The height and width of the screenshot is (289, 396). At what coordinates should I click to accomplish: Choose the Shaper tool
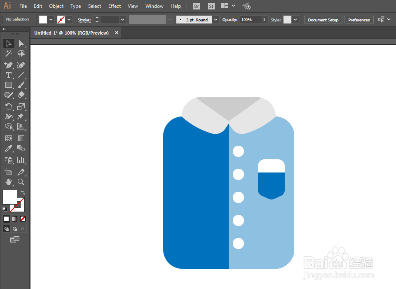(9, 95)
